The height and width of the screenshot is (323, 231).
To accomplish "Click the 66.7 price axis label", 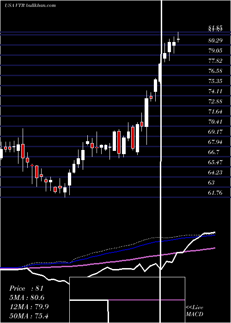I will [x=213, y=152].
